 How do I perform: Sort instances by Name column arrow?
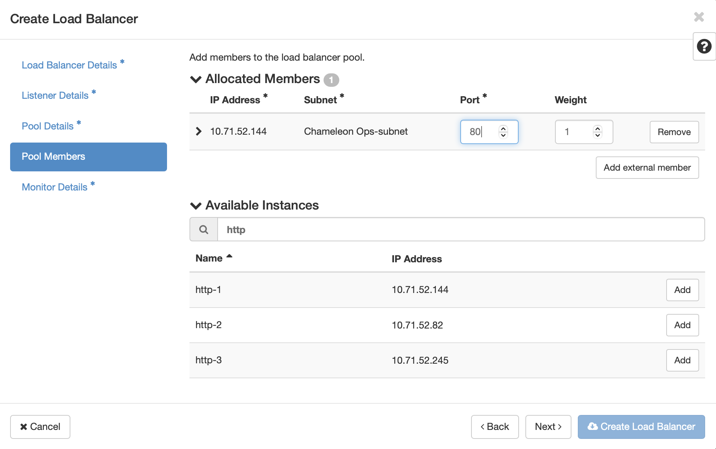coord(229,256)
